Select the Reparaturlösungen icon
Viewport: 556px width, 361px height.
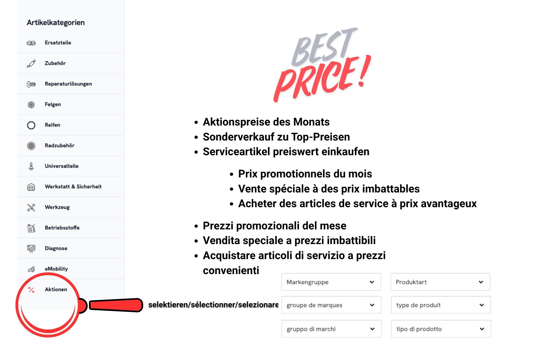click(31, 84)
